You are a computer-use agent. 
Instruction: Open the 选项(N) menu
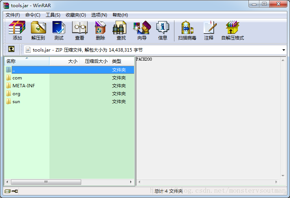99,15
